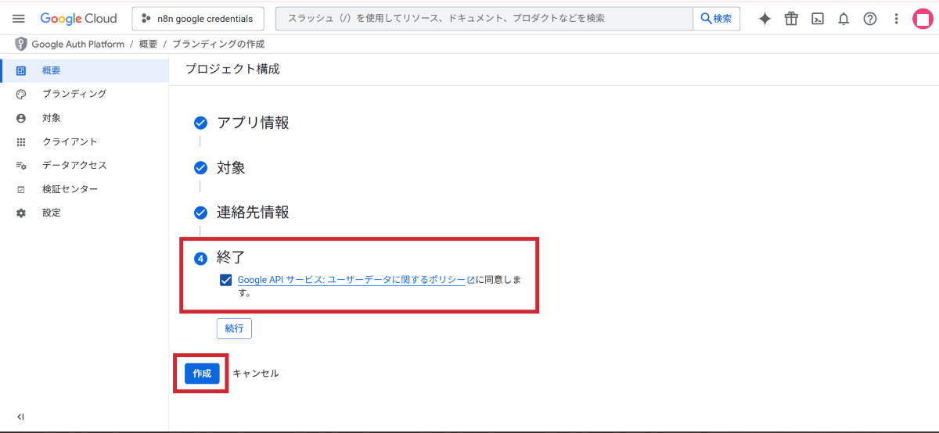Expand the アプリ情報 step

point(253,123)
